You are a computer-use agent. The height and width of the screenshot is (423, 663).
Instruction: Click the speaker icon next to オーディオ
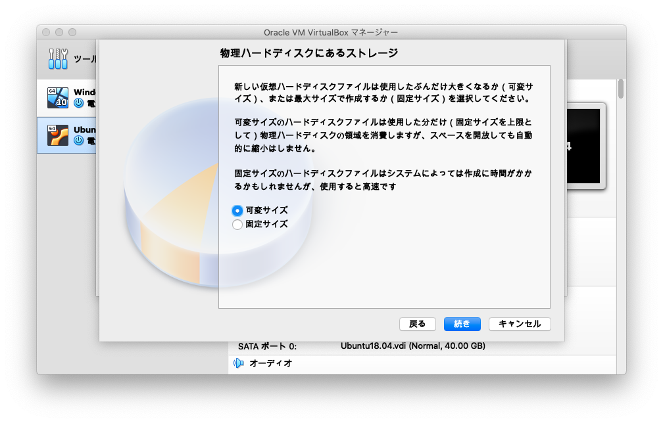237,363
